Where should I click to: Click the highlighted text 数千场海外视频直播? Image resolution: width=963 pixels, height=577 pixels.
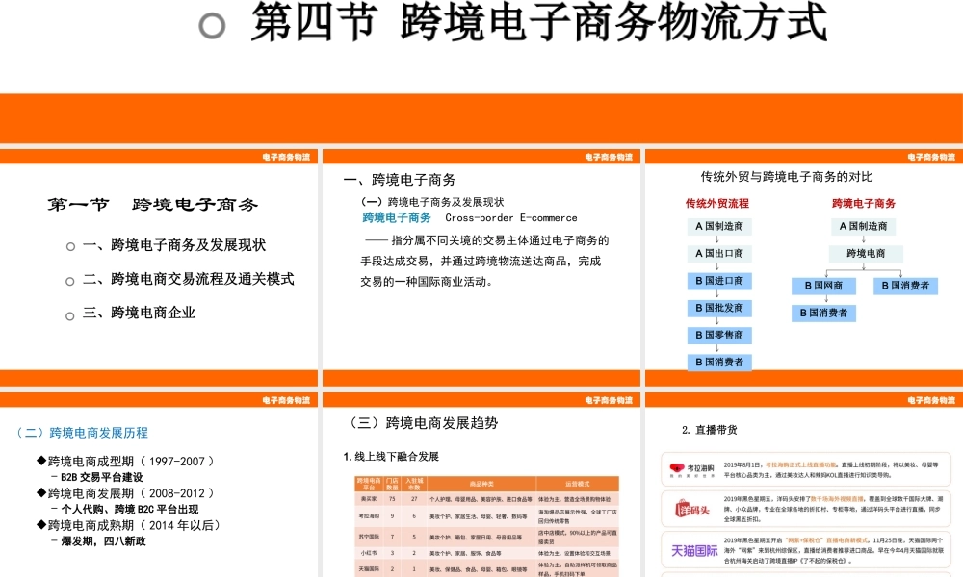point(838,499)
